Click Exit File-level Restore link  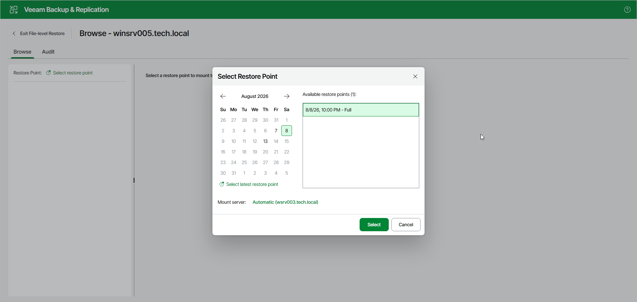click(42, 33)
